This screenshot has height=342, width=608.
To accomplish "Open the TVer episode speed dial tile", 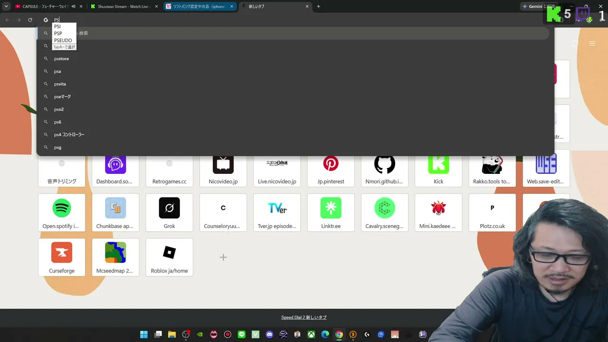I will (277, 212).
